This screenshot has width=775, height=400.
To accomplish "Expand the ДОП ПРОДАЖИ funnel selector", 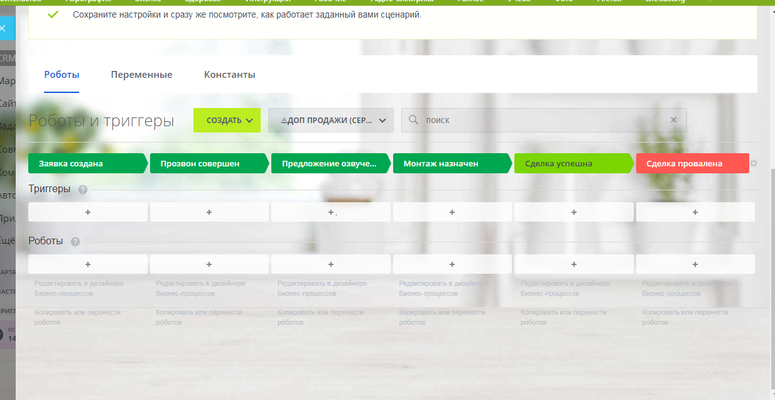I will point(331,120).
